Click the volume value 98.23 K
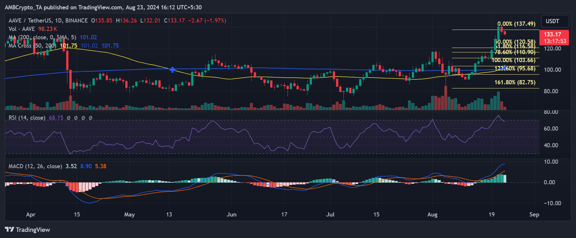This screenshot has width=576, height=238. [x=48, y=29]
